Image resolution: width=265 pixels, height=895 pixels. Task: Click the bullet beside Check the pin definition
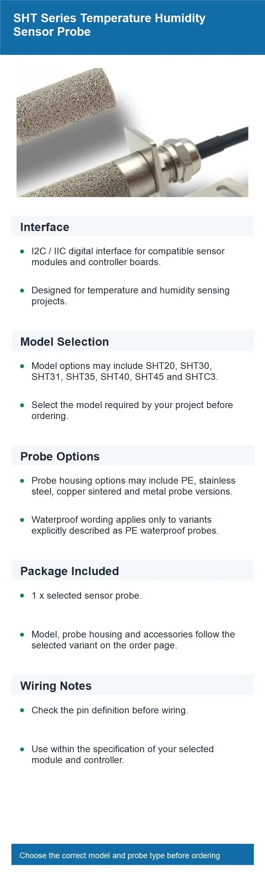[22, 710]
